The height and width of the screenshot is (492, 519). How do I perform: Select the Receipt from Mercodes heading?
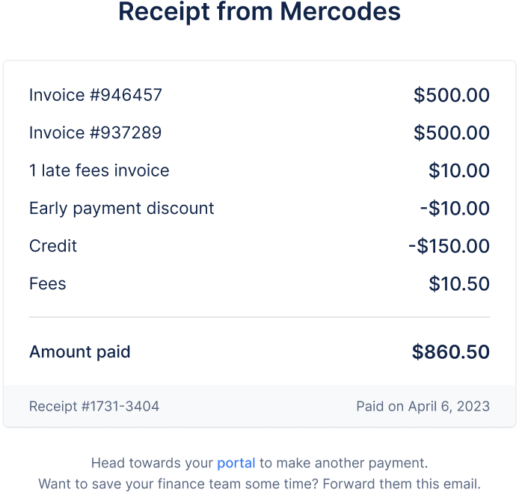click(x=259, y=12)
